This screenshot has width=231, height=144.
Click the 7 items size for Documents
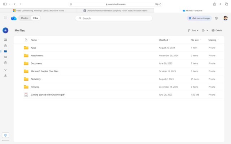195,63
